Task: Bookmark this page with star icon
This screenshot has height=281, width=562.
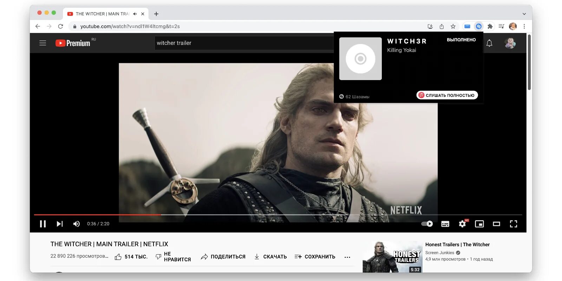Action: coord(453,26)
